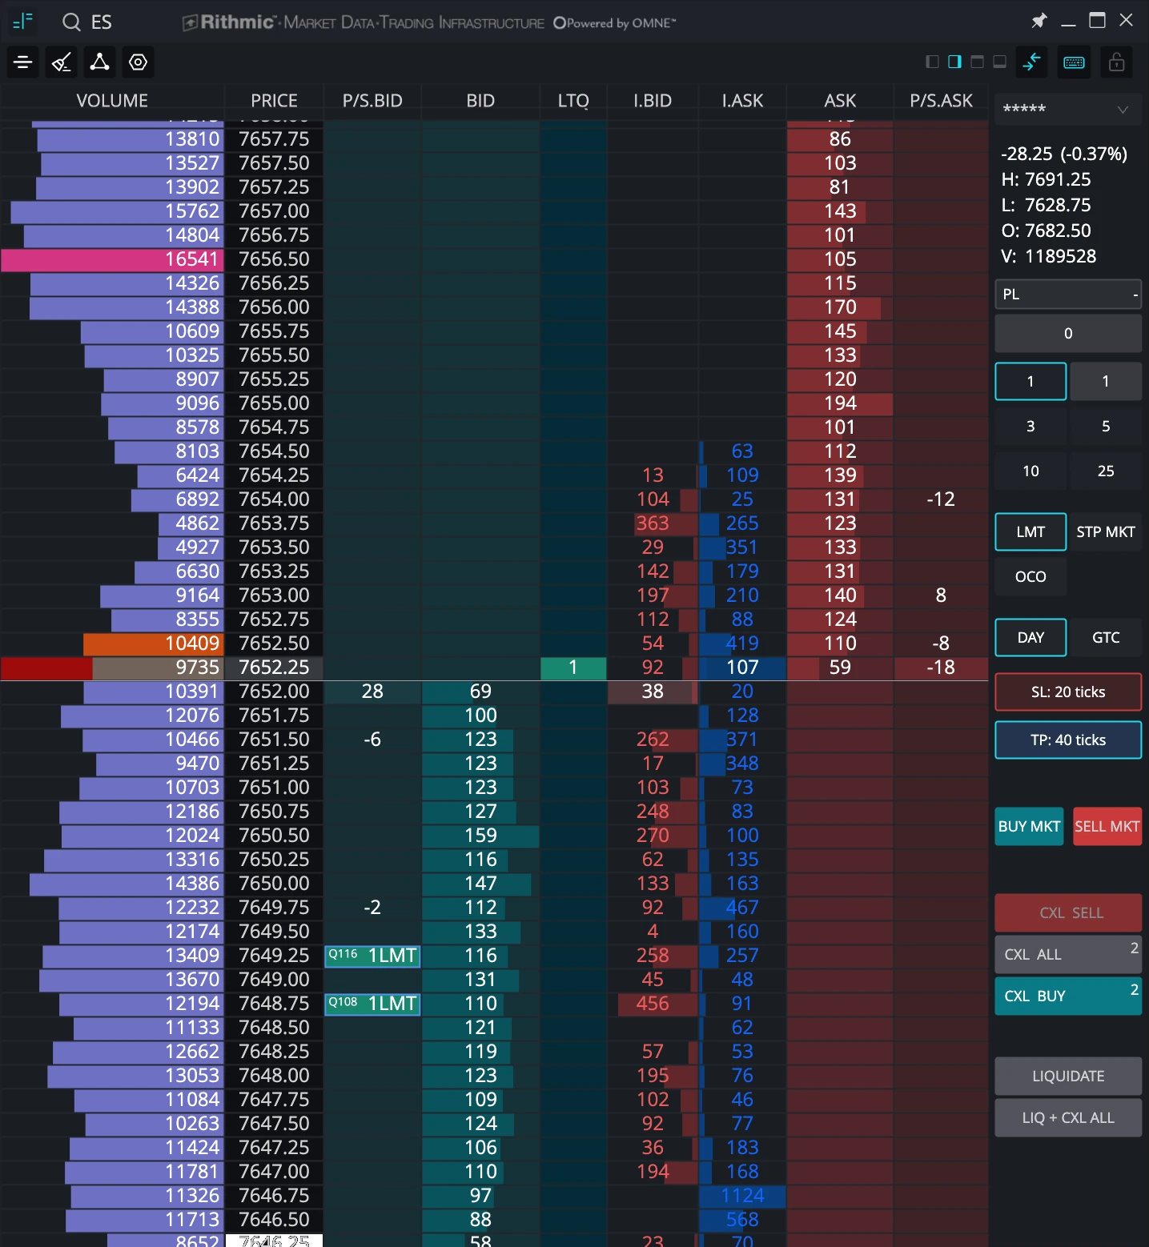The height and width of the screenshot is (1247, 1149).
Task: Click bid cell 159 at 7650.50
Action: pos(480,836)
